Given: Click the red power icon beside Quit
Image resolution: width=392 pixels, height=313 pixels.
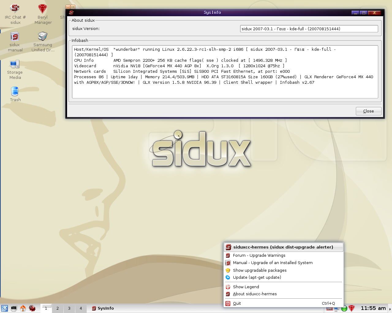Looking at the screenshot, I should pyautogui.click(x=228, y=304).
